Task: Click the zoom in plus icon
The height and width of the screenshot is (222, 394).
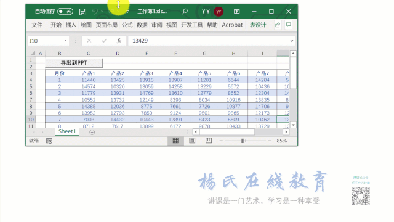Action: [270, 141]
